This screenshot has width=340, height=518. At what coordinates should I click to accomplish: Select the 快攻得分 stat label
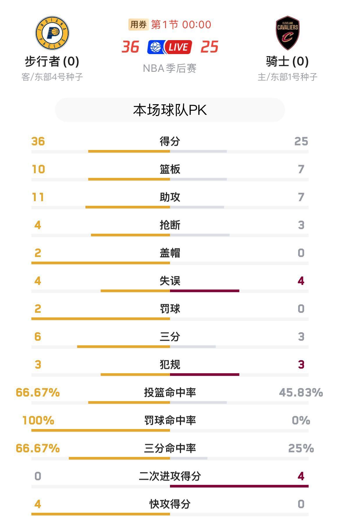click(x=170, y=504)
